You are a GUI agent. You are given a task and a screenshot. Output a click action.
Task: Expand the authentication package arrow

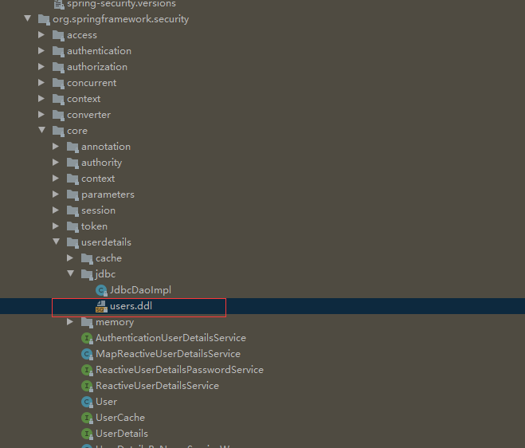(x=41, y=50)
